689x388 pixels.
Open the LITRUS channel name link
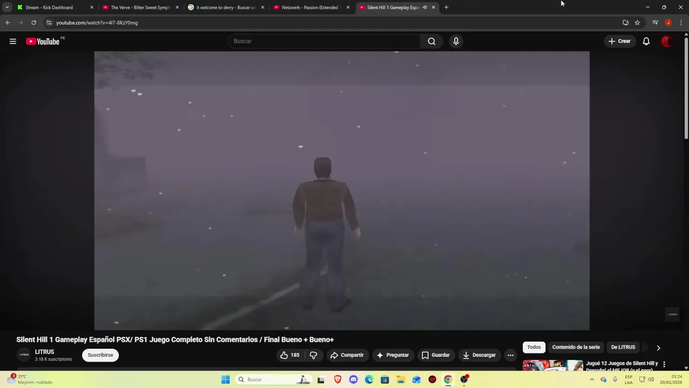tap(44, 352)
